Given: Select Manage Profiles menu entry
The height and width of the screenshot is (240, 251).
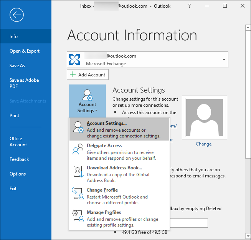Looking at the screenshot, I should [x=119, y=218].
